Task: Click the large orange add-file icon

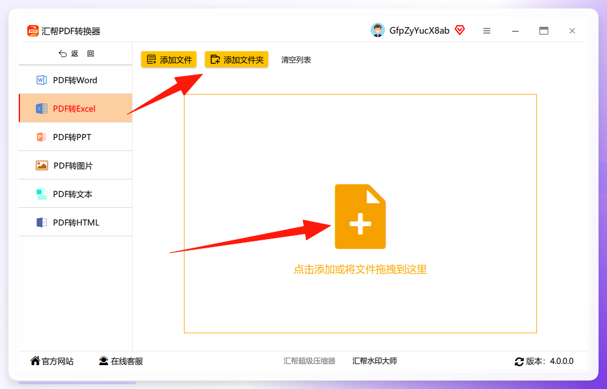Action: pos(360,216)
